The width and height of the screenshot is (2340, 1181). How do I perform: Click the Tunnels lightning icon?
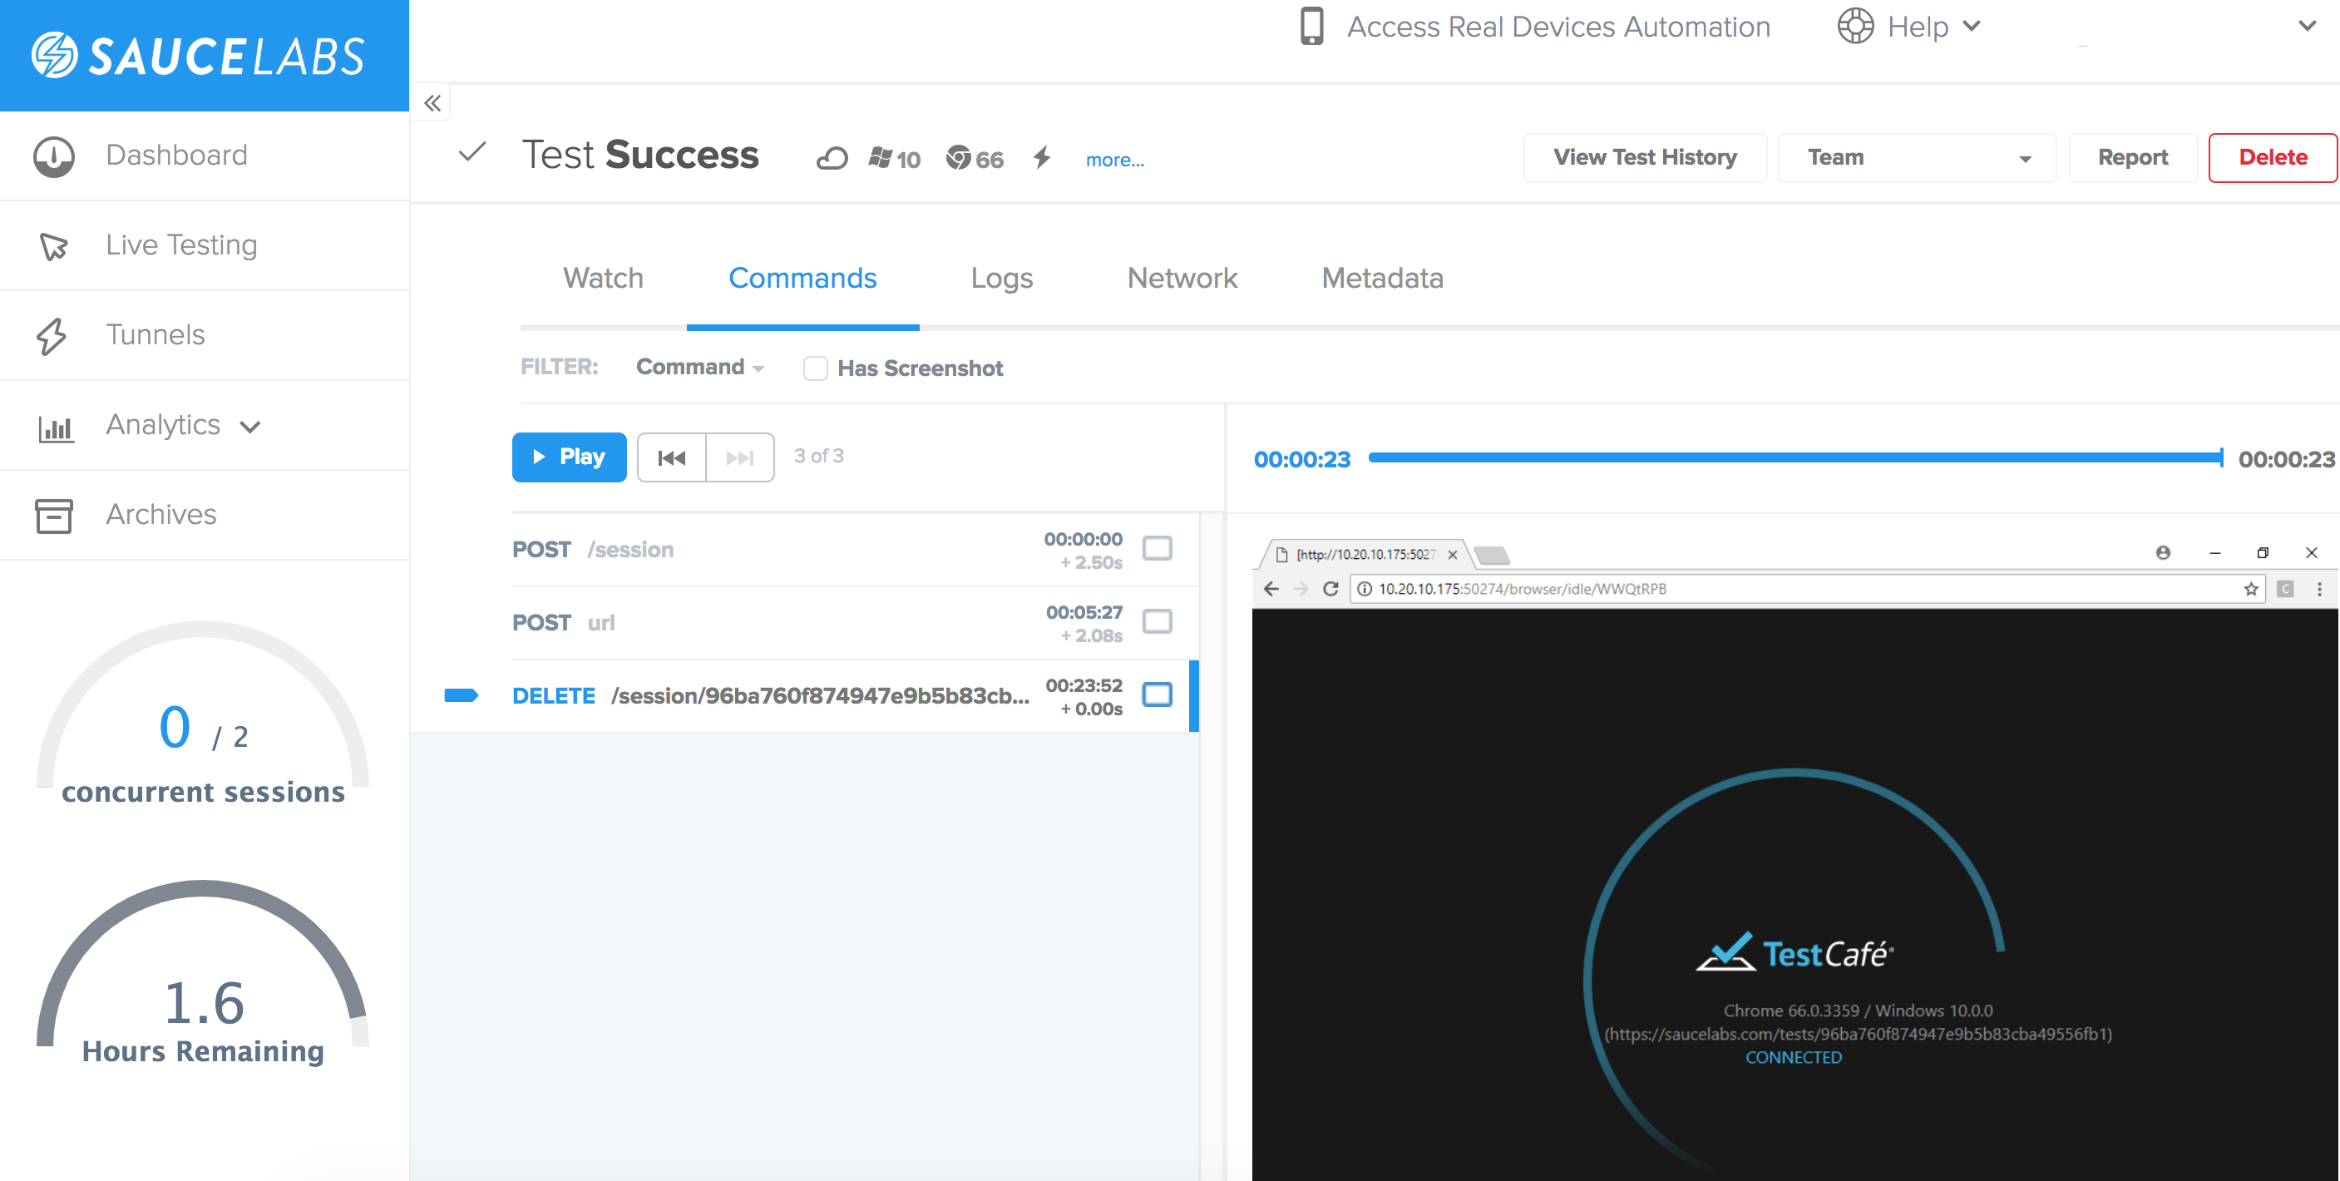tap(52, 336)
